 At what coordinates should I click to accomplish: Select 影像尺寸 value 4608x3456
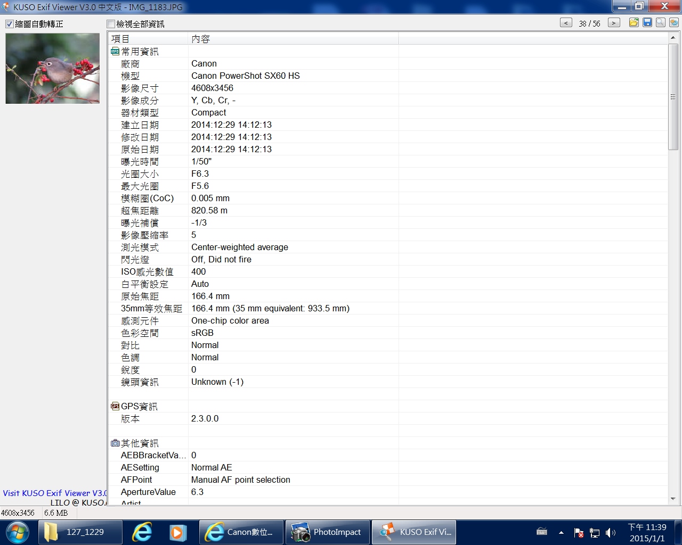coord(212,88)
